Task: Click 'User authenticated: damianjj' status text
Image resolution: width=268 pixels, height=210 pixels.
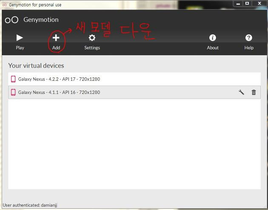Action: click(30, 205)
